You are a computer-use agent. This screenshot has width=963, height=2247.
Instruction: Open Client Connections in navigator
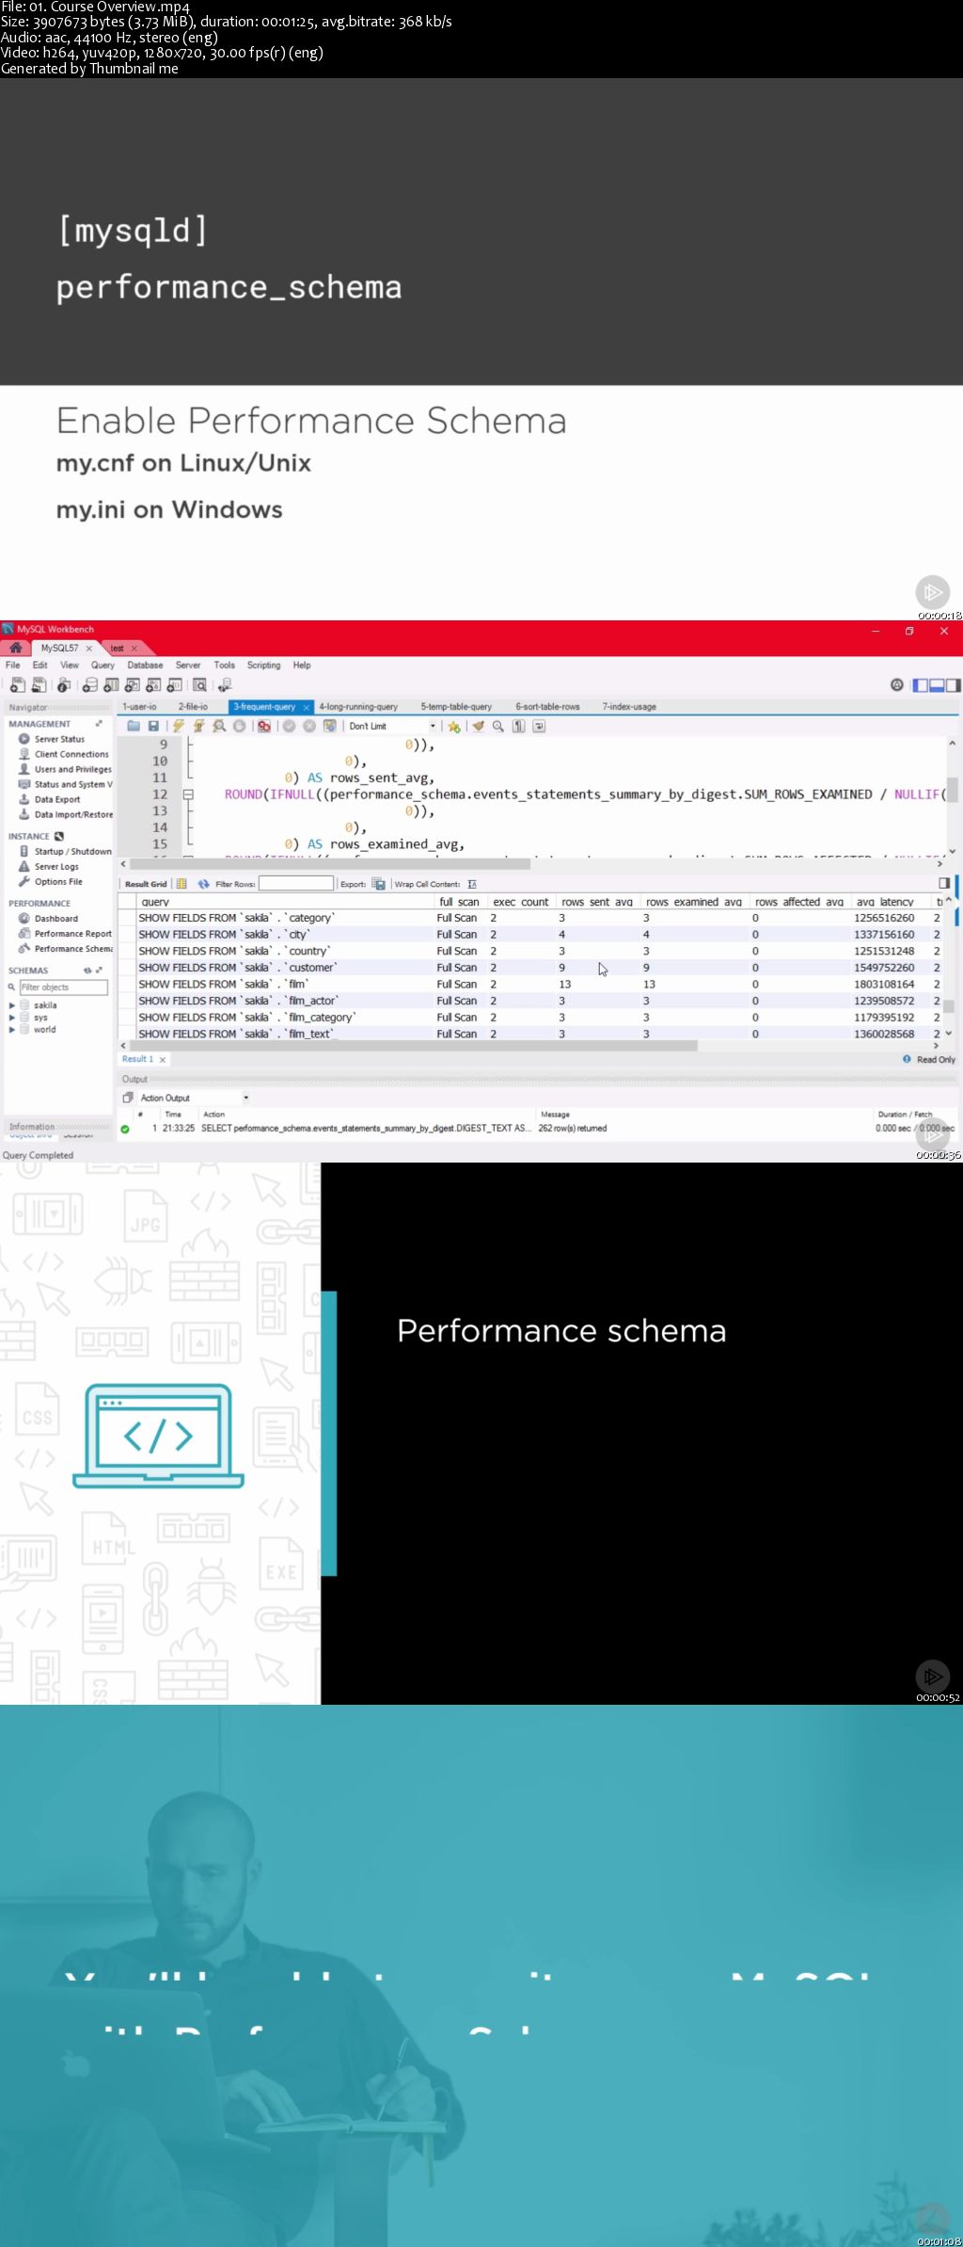pyautogui.click(x=64, y=754)
